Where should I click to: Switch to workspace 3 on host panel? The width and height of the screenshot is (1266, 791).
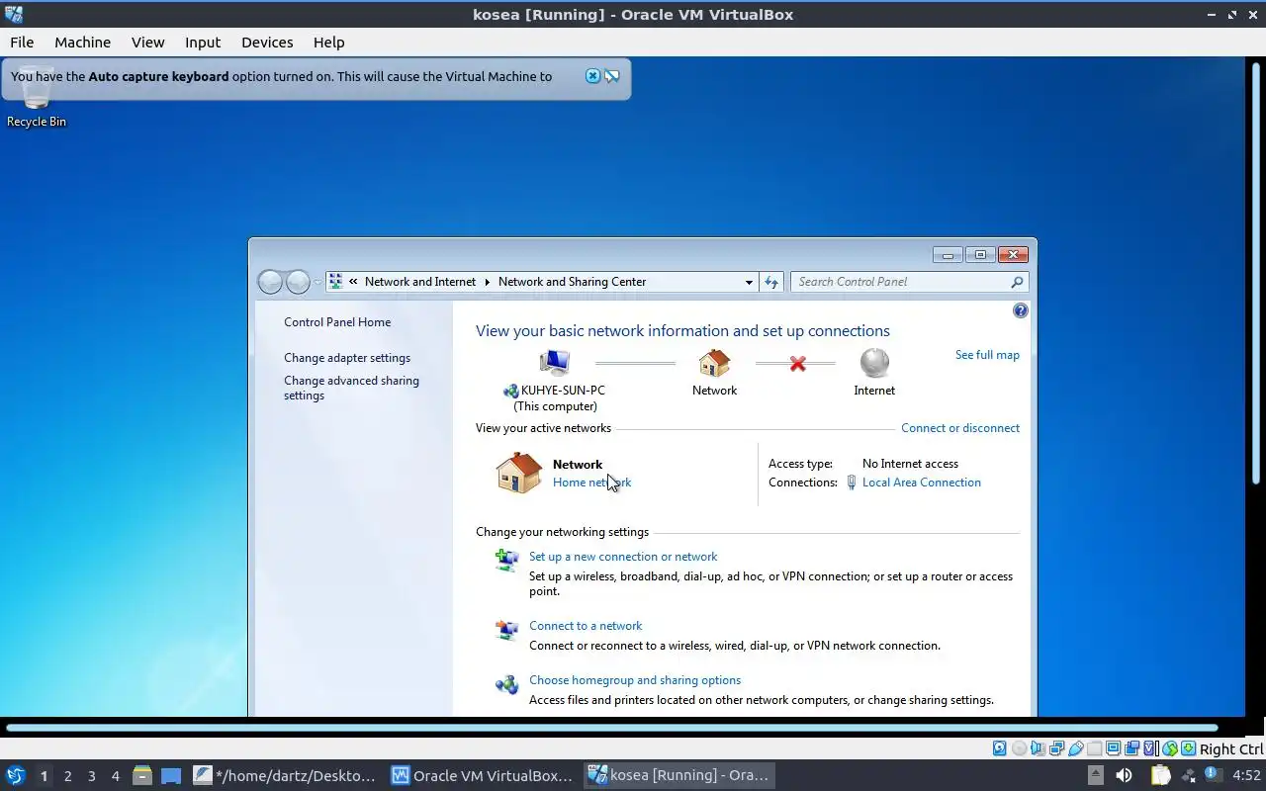(91, 776)
